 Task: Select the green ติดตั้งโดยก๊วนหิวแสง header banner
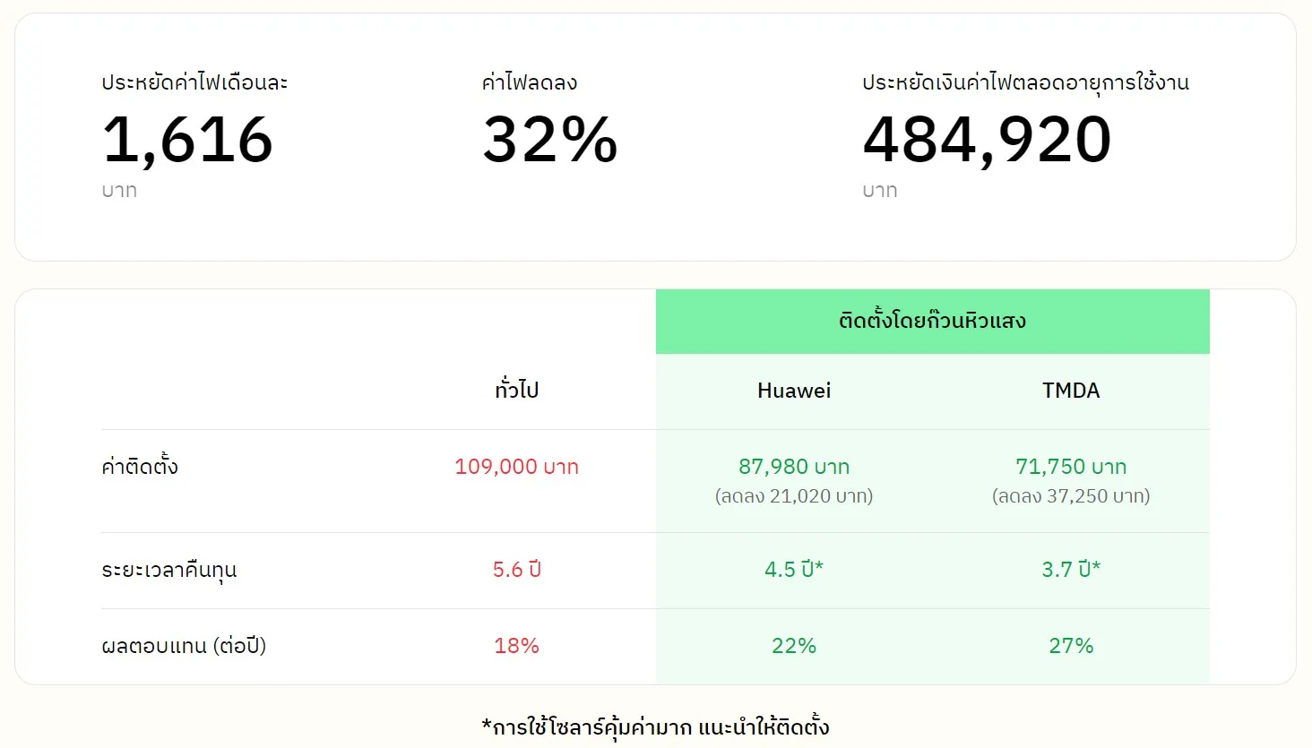coord(932,321)
